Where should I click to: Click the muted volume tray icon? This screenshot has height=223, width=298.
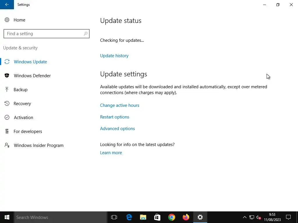coord(258,217)
